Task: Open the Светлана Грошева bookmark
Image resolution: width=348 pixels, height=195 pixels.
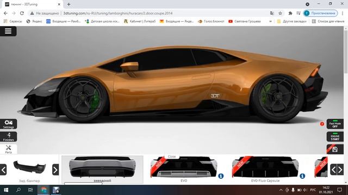Action: click(245, 22)
